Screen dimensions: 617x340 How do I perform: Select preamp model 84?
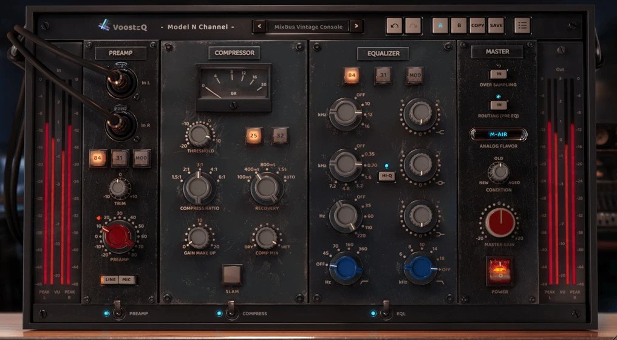pyautogui.click(x=98, y=158)
